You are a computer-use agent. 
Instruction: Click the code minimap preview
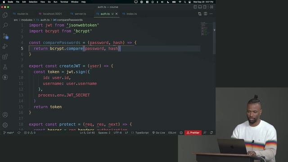(x=206, y=29)
